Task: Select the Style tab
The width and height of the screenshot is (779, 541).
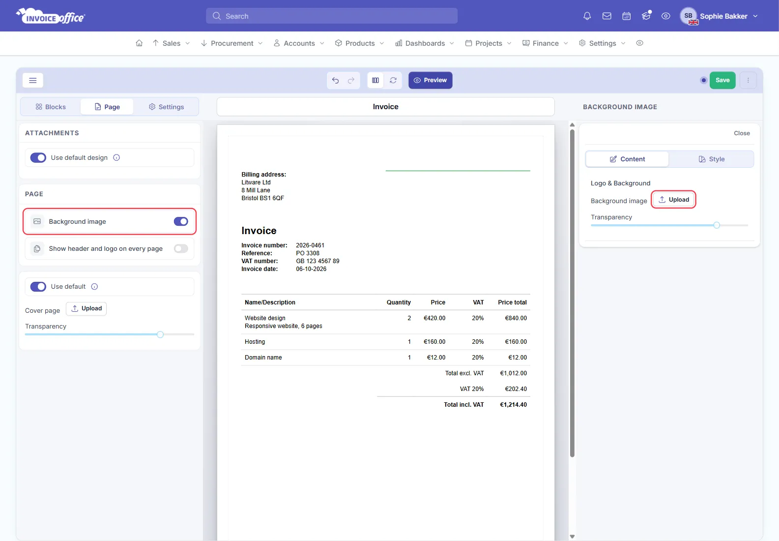Action: [711, 159]
